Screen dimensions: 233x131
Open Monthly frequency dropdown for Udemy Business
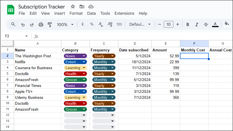(104, 98)
